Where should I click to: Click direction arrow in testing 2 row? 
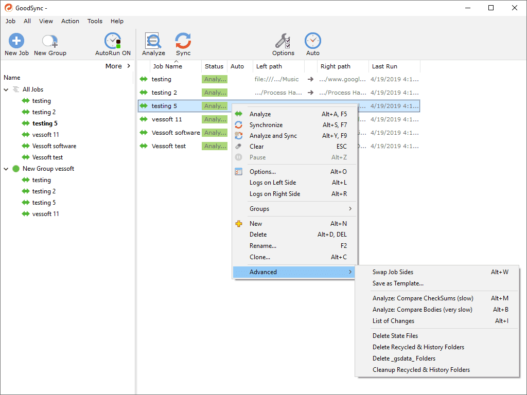[310, 93]
